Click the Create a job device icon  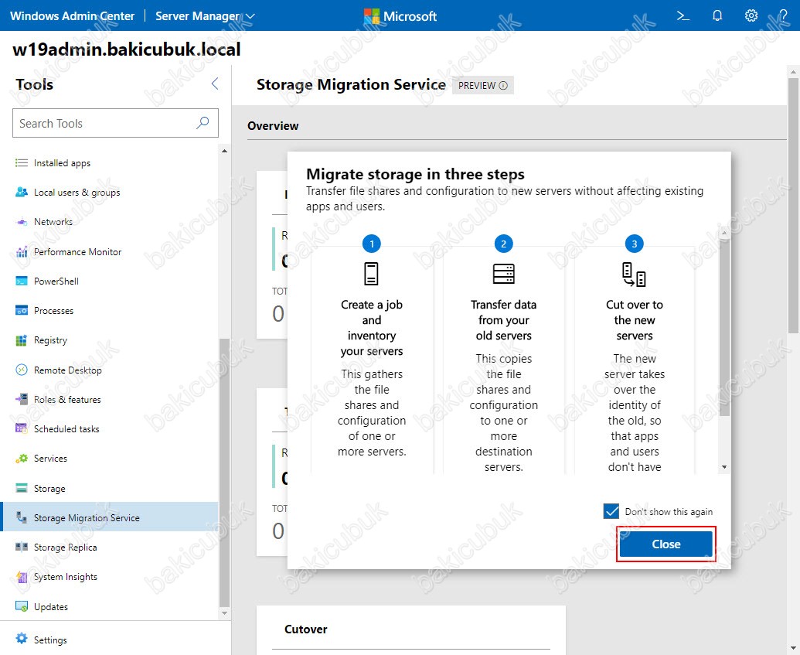[x=372, y=274]
